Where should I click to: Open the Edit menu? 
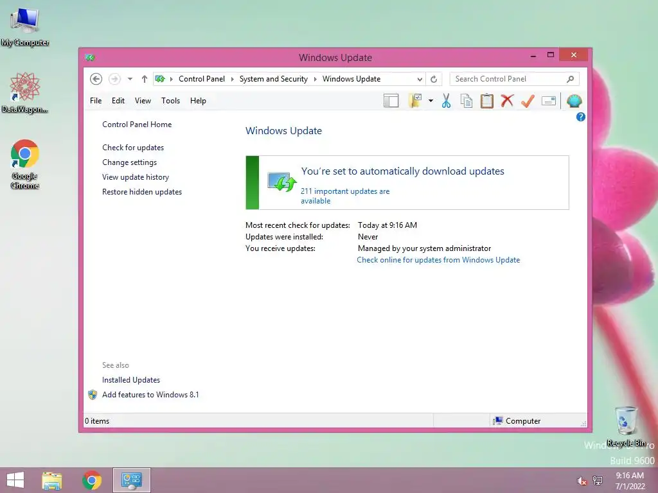(x=118, y=101)
